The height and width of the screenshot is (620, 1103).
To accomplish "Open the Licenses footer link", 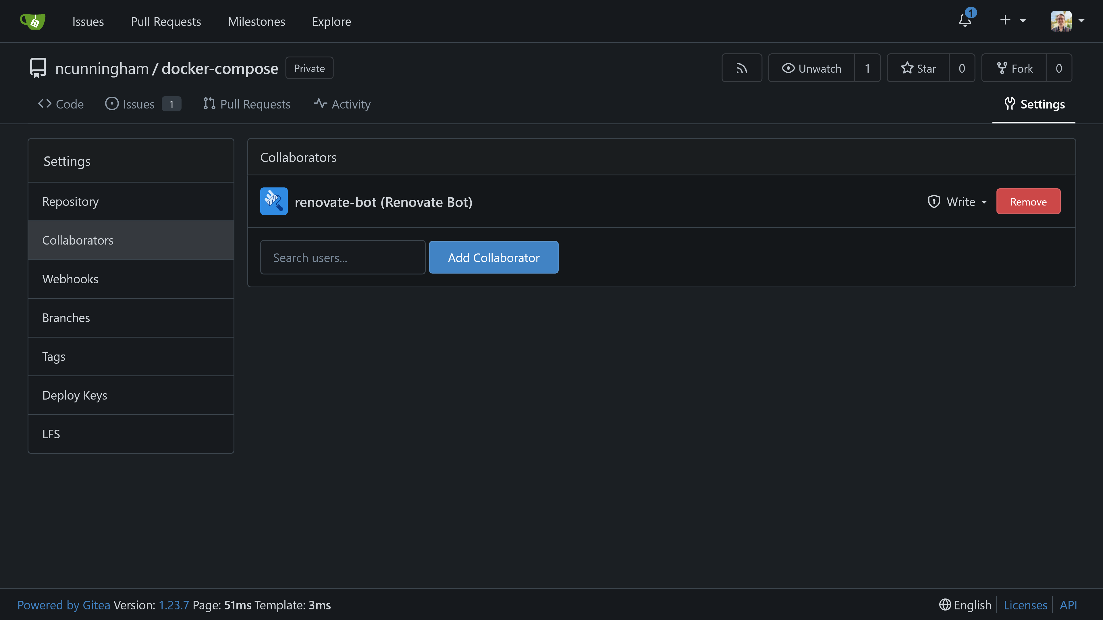I will tap(1025, 605).
